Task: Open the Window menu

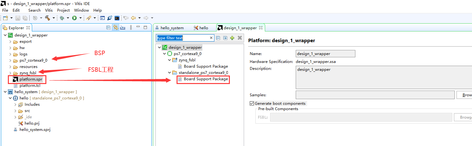Action: point(82,10)
